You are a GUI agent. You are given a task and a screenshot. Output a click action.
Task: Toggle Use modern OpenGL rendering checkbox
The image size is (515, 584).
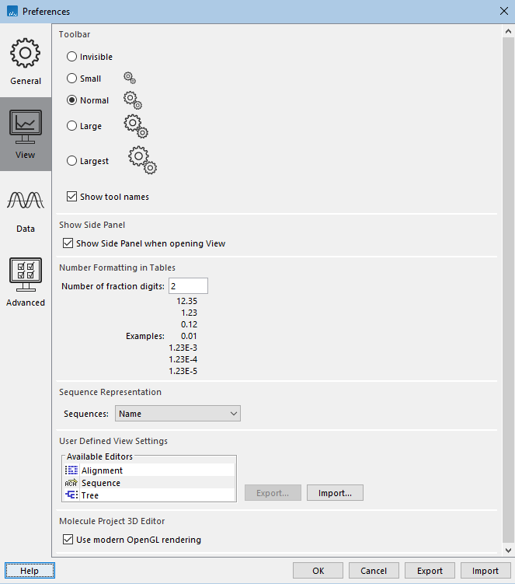point(67,539)
